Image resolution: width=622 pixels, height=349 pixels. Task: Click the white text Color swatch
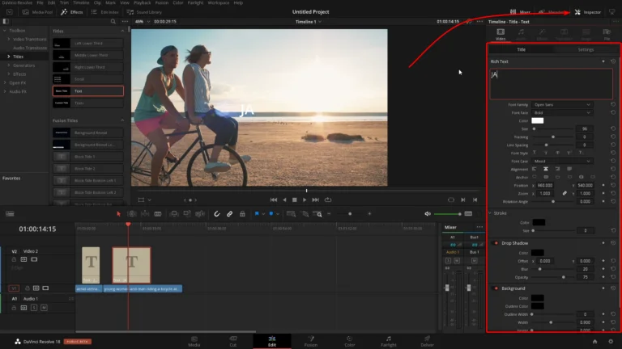point(538,120)
